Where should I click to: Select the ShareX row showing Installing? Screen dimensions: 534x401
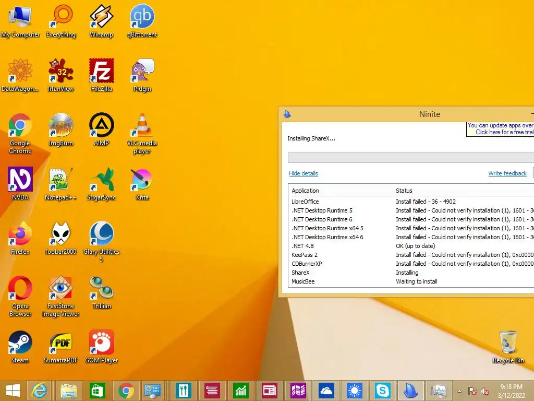[x=411, y=273]
